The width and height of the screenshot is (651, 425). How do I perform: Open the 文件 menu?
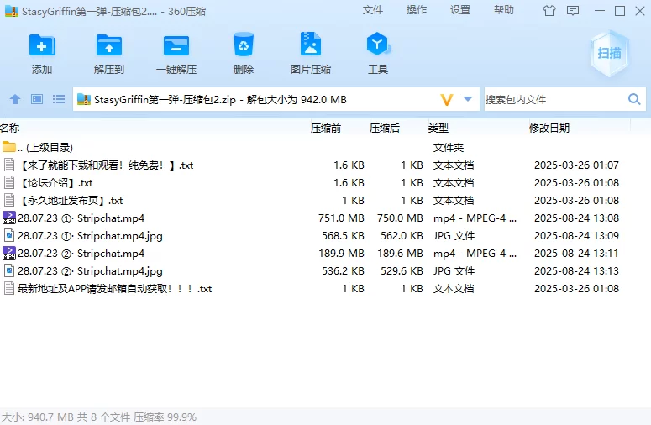[x=372, y=10]
